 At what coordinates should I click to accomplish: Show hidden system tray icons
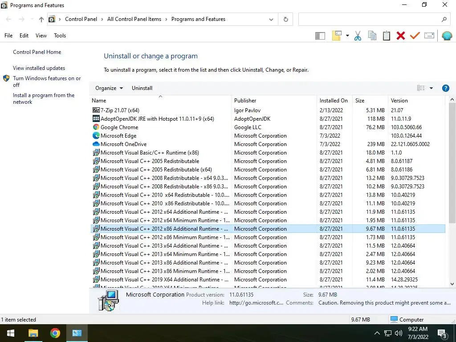(377, 333)
